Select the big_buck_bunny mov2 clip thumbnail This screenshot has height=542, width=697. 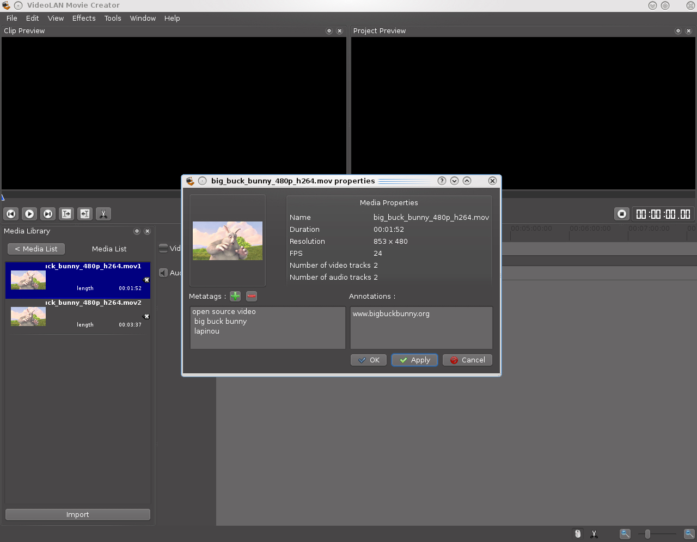pyautogui.click(x=28, y=316)
